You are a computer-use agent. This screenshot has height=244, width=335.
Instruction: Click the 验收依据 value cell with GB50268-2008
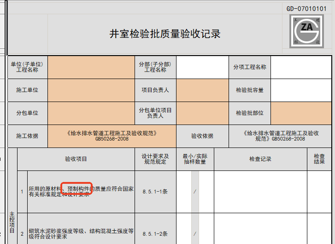[x=280, y=136]
